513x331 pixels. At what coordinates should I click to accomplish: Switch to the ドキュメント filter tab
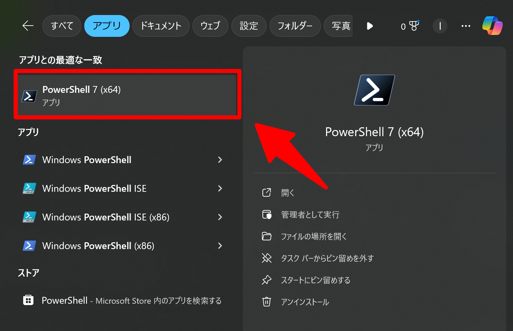coord(161,26)
